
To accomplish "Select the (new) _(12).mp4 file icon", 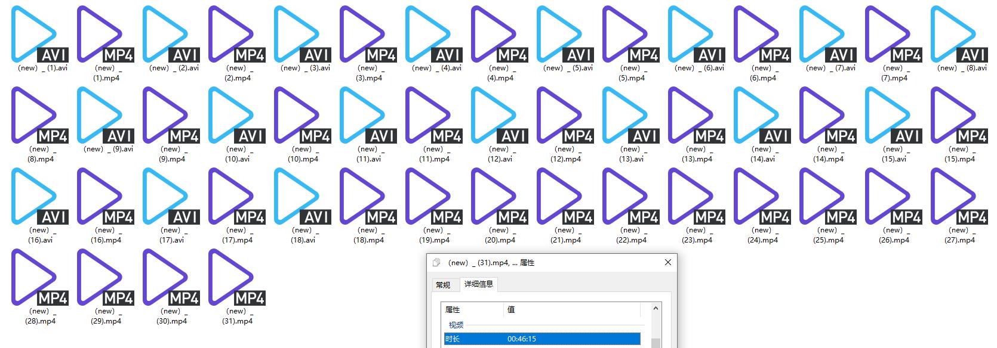I will [x=565, y=115].
